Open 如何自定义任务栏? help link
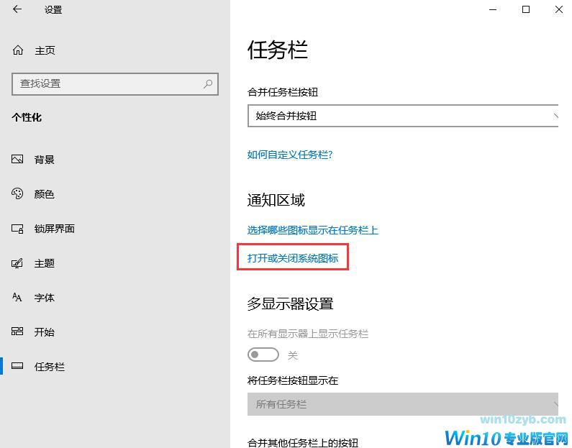The width and height of the screenshot is (572, 448). tap(290, 155)
